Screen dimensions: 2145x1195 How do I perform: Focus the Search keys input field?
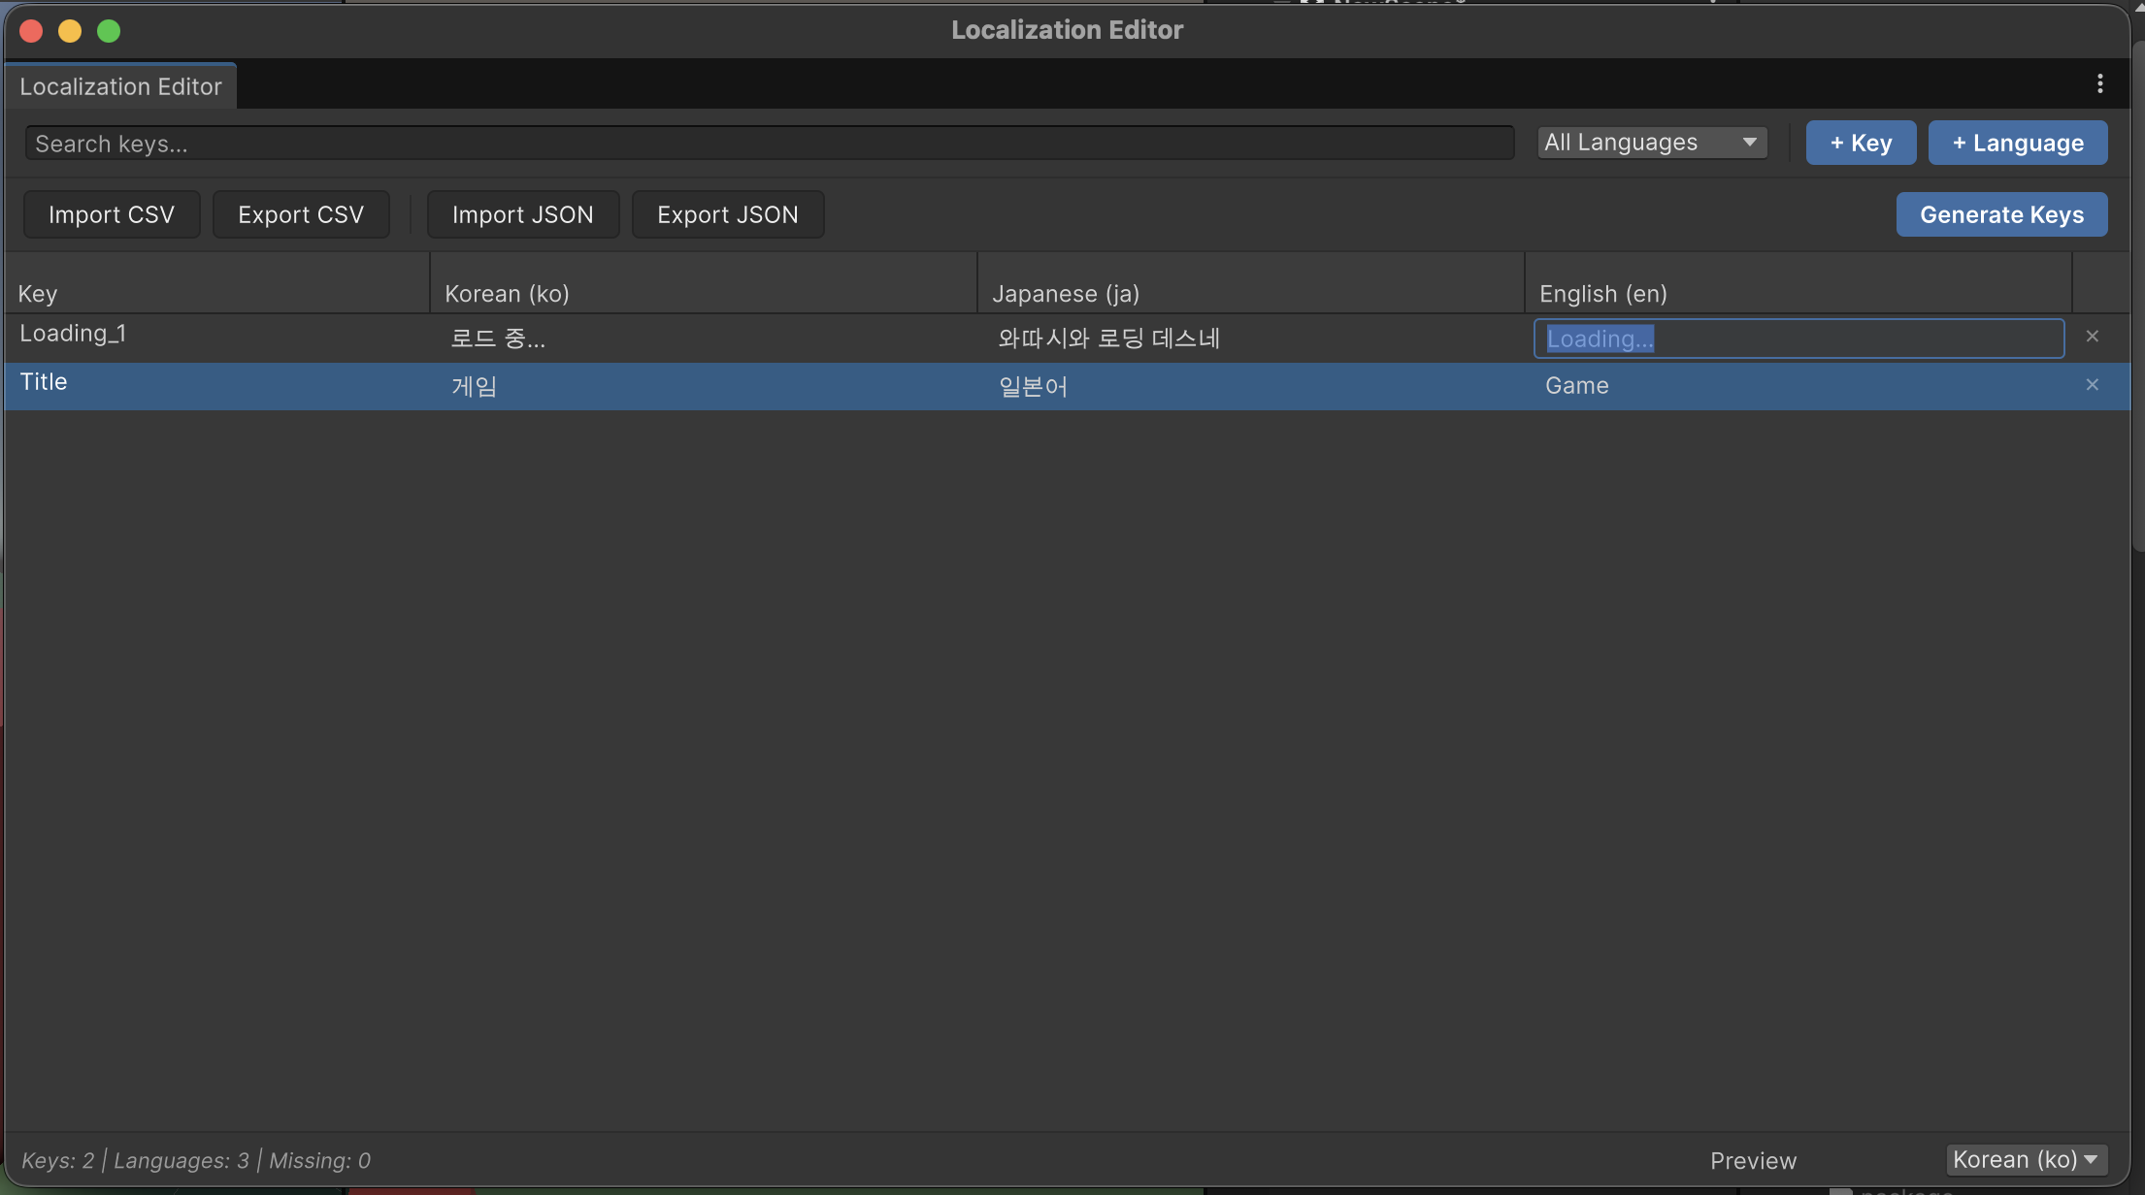pos(769,144)
